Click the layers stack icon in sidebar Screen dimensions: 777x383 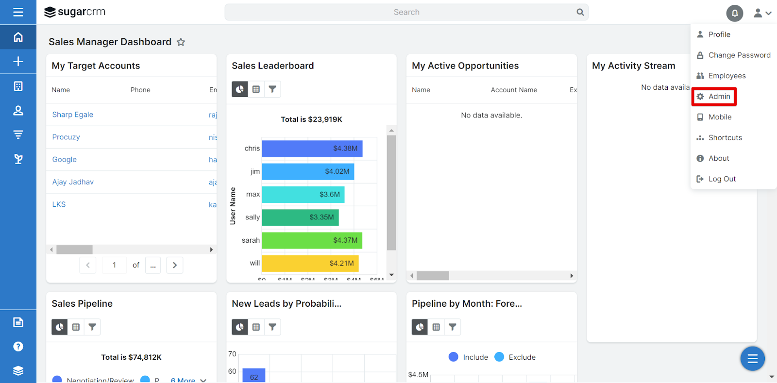tap(18, 370)
